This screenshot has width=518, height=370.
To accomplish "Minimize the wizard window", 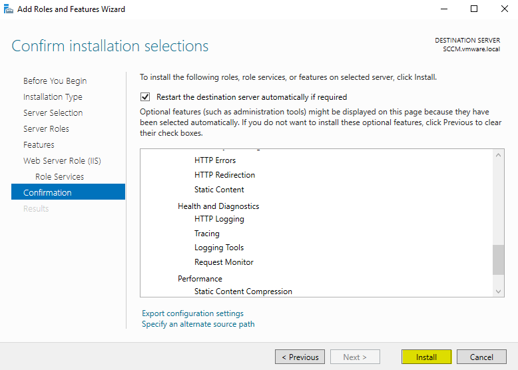I will (x=443, y=9).
